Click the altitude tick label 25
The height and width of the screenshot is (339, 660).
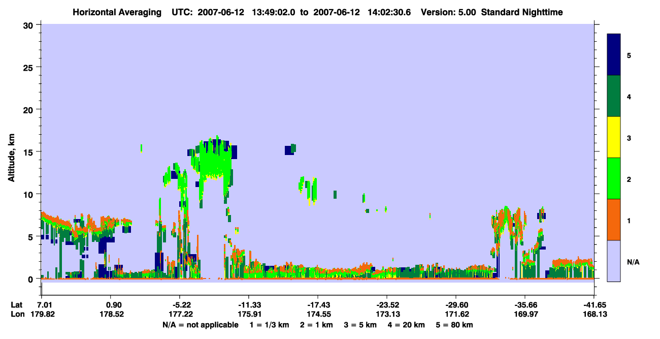tap(29, 67)
